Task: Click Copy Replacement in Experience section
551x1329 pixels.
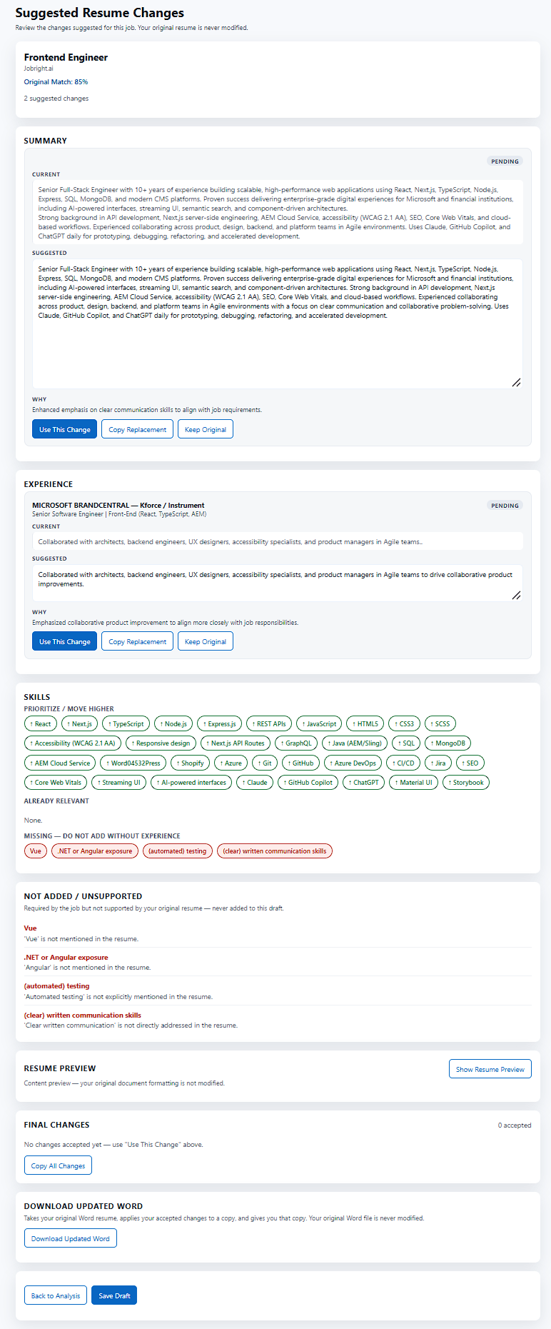Action: 137,641
